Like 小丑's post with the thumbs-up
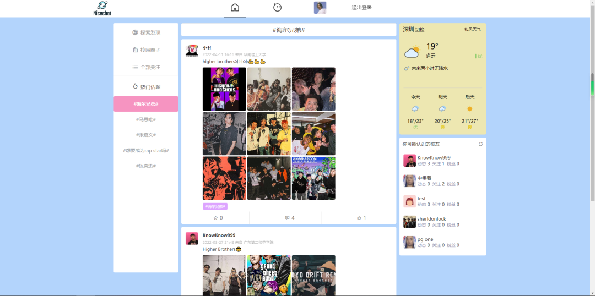The height and width of the screenshot is (296, 595). tap(361, 218)
